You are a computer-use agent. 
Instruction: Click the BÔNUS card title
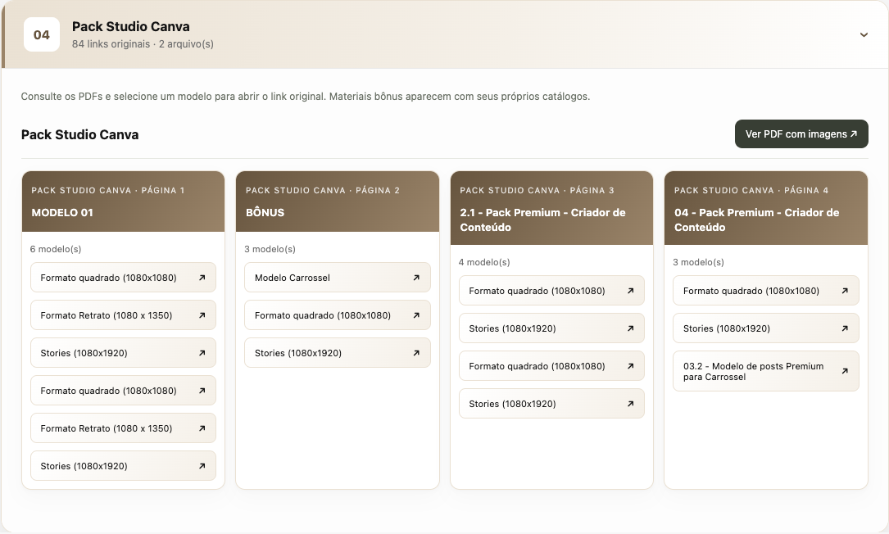(x=265, y=213)
